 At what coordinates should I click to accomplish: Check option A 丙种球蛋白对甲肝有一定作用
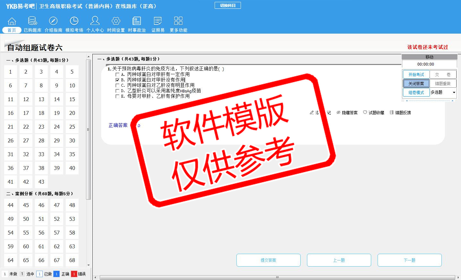click(117, 75)
